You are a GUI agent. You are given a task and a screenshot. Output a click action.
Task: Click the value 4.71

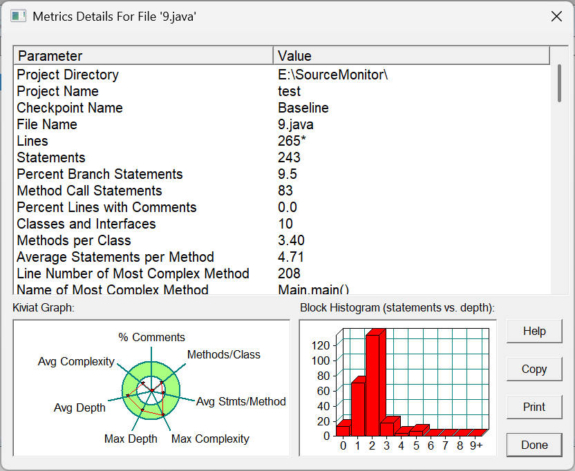pyautogui.click(x=291, y=257)
